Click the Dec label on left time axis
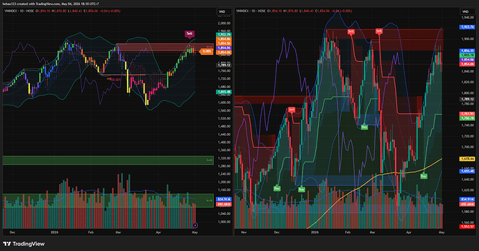This screenshot has height=251, width=479. click(12, 232)
